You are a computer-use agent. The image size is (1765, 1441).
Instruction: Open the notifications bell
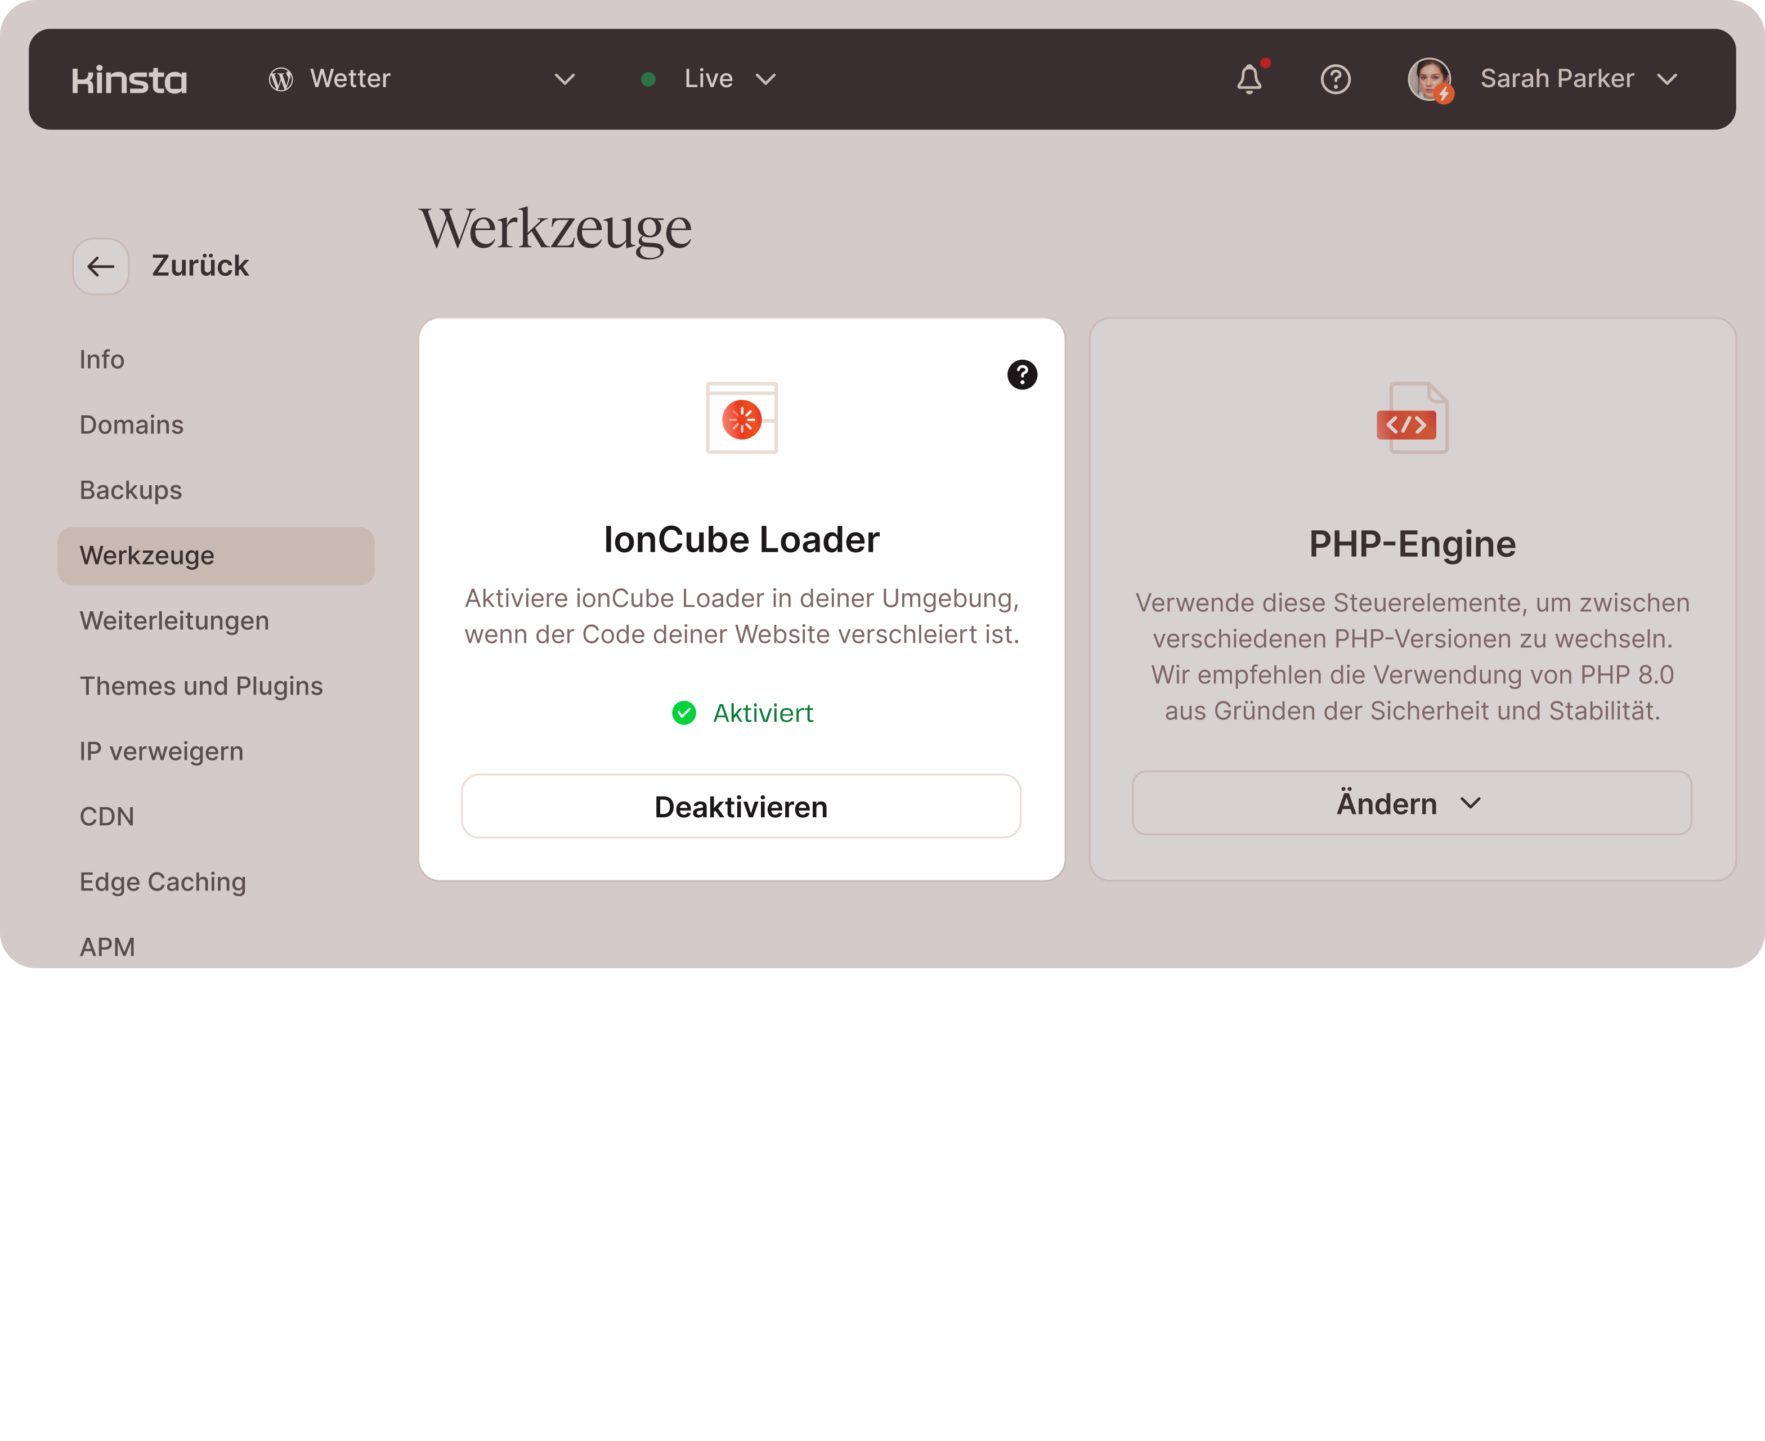(1249, 79)
